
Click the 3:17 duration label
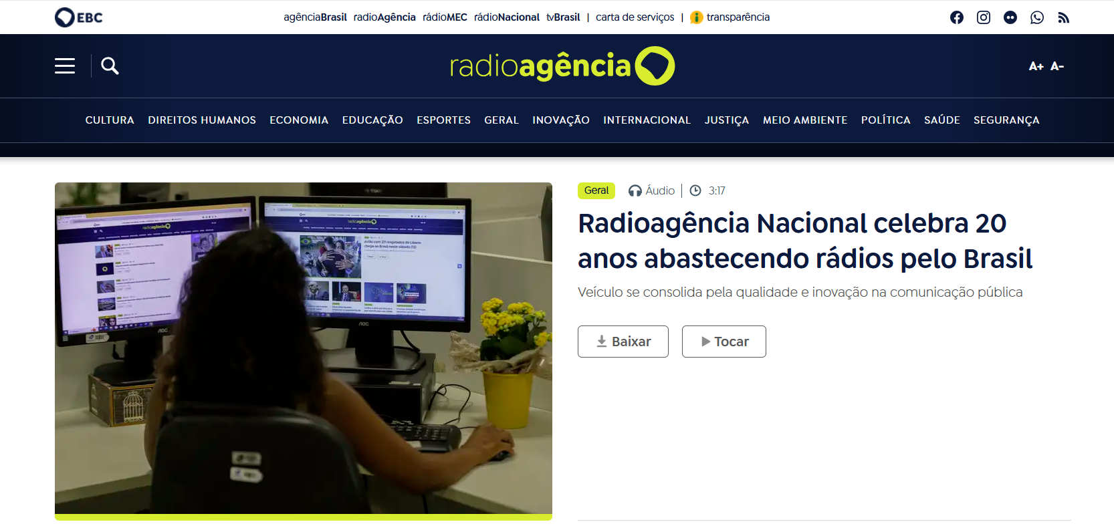[707, 190]
